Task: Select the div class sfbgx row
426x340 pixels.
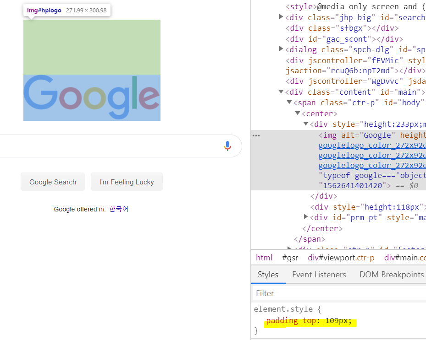Action: click(x=342, y=28)
